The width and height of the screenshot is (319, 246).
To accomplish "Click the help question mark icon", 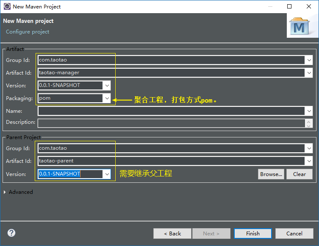I will (11, 233).
